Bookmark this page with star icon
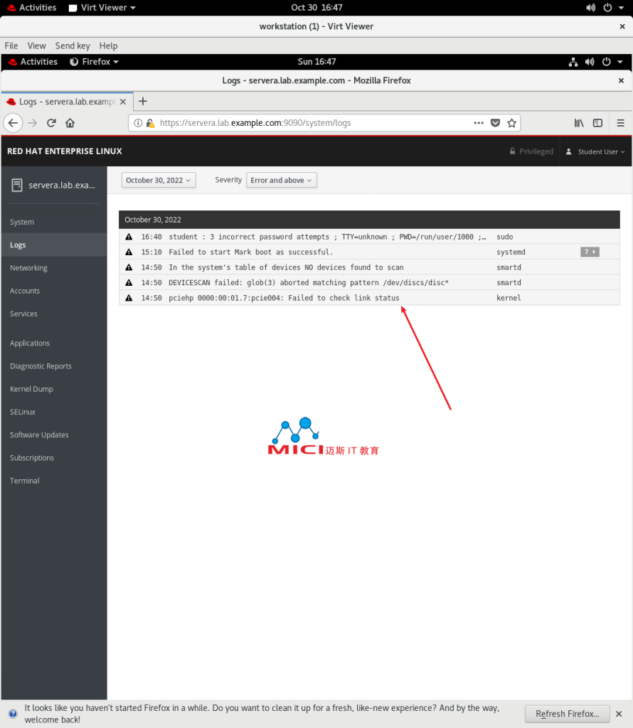Image resolution: width=633 pixels, height=728 pixels. (x=512, y=123)
